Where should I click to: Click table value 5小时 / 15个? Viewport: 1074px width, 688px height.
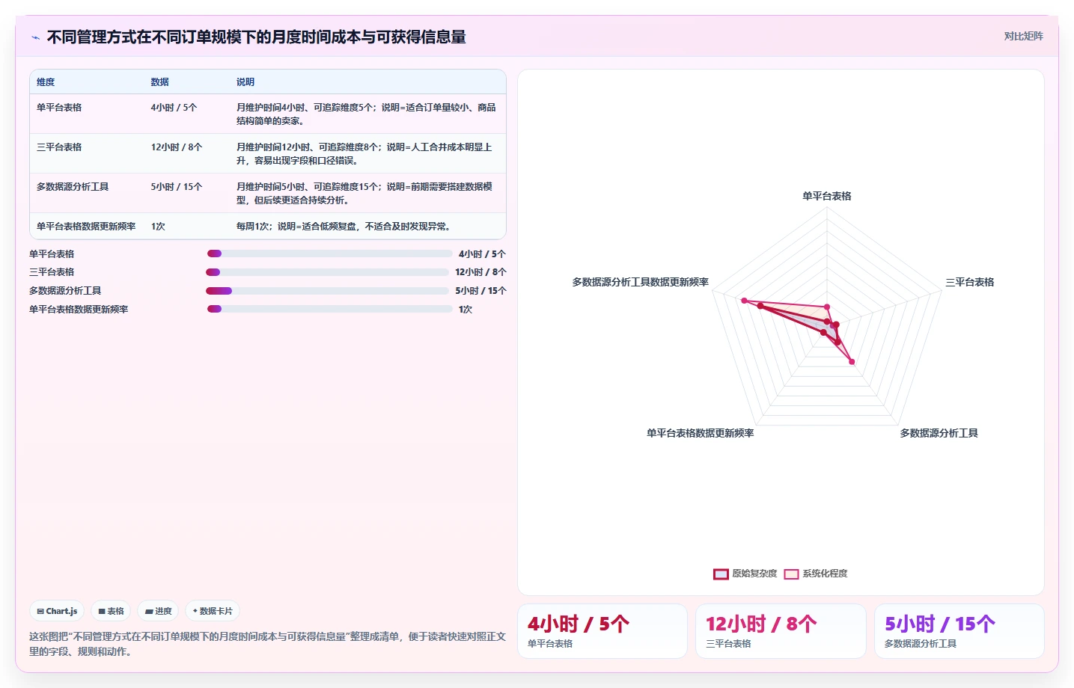tap(177, 187)
